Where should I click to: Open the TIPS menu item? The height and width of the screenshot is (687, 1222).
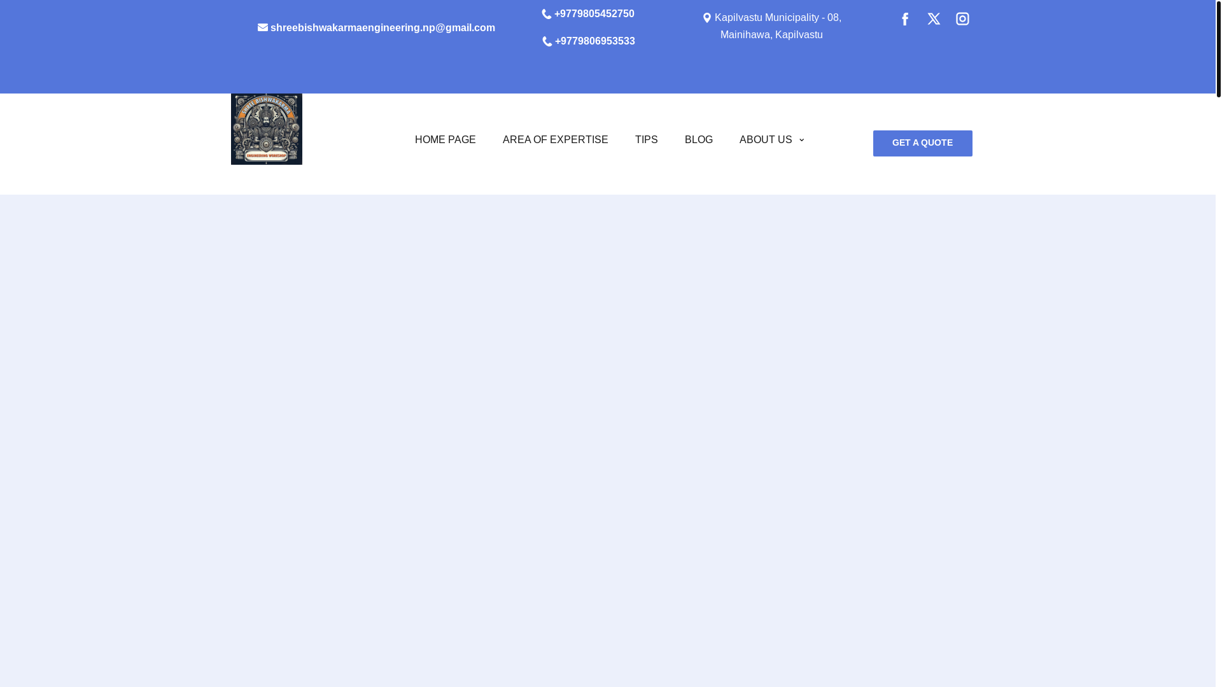pos(646,140)
